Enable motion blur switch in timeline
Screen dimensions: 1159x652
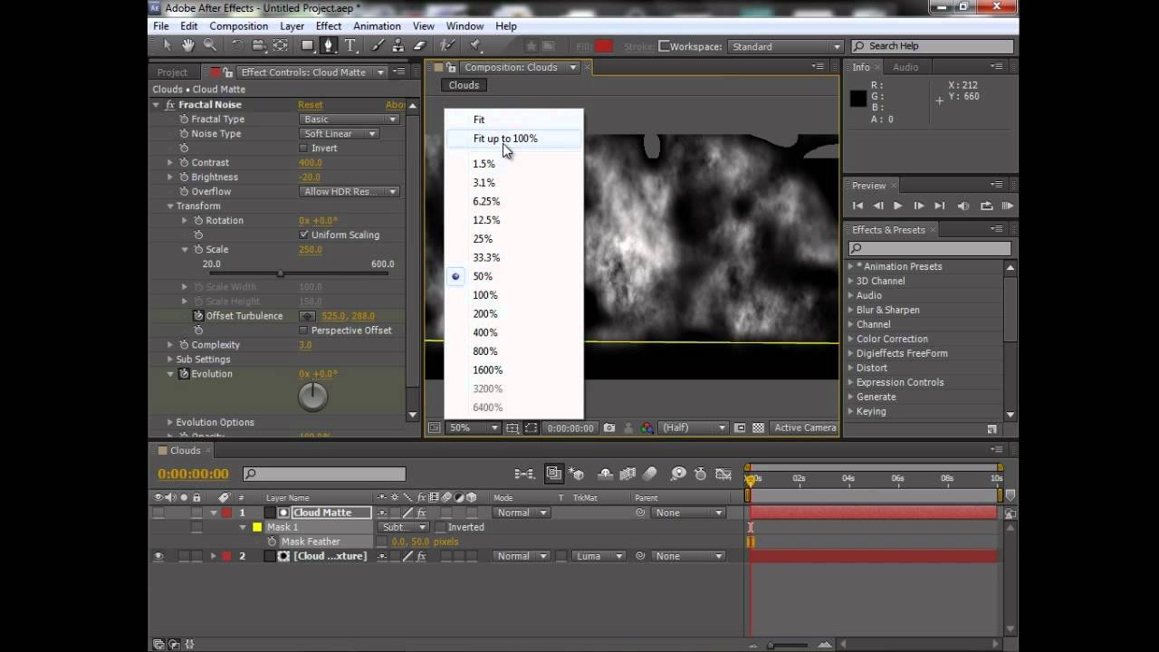650,474
